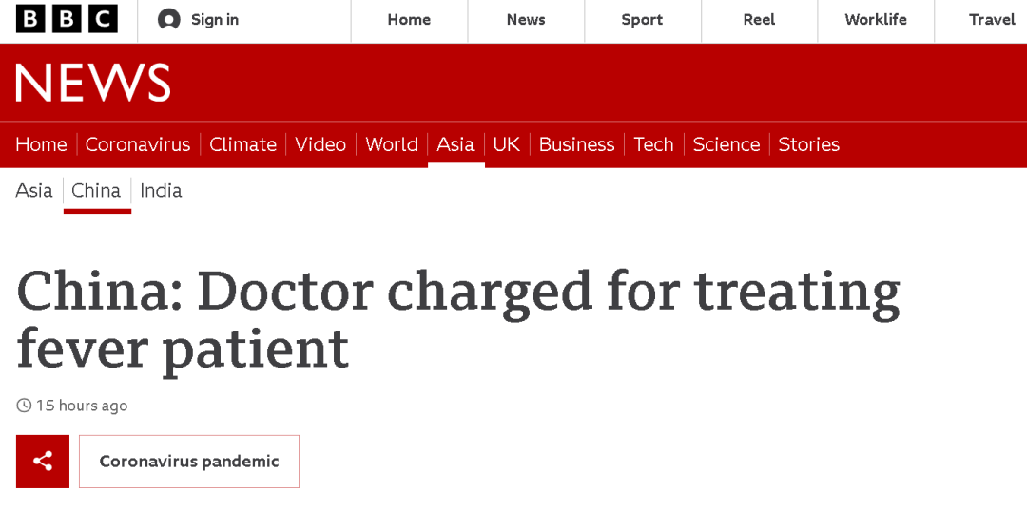Open the Sport top navigation link
The image size is (1027, 510).
pyautogui.click(x=642, y=20)
